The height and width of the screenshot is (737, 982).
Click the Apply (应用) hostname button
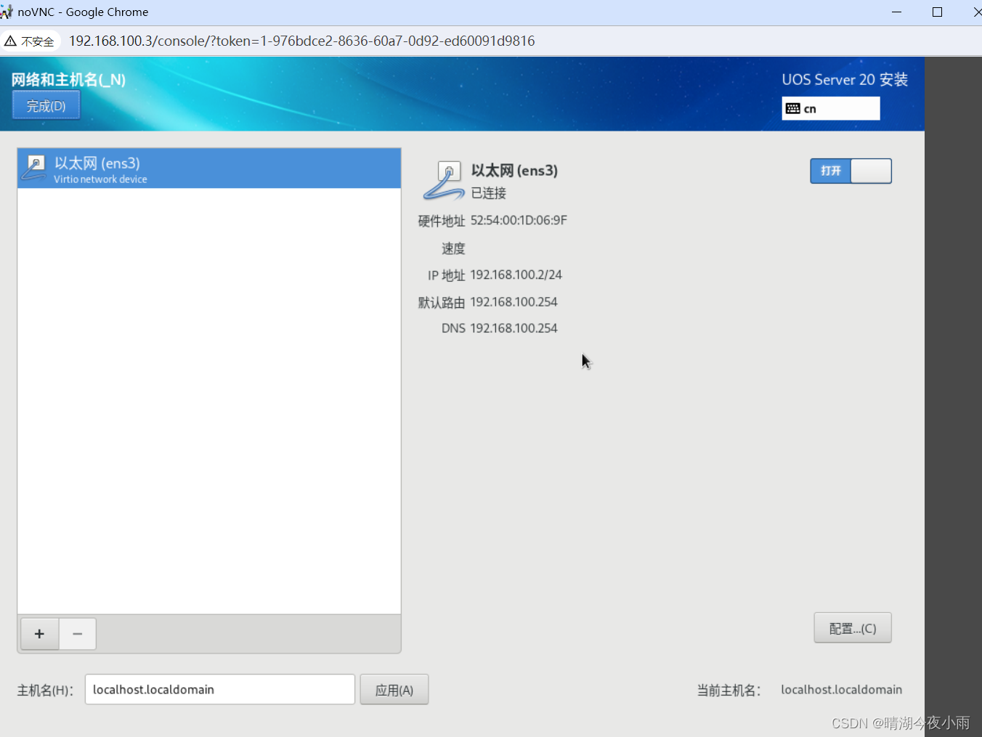pyautogui.click(x=394, y=690)
